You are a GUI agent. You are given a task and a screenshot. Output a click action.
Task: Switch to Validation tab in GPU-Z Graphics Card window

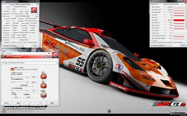point(18,4)
